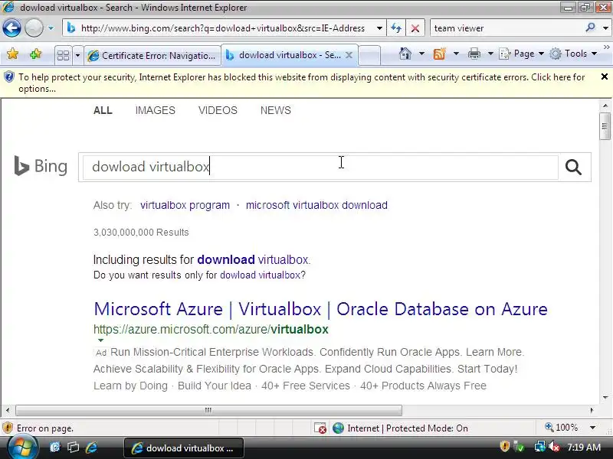
Task: Open the Microsoft Azure Virtualbox ad headline
Action: (x=320, y=309)
